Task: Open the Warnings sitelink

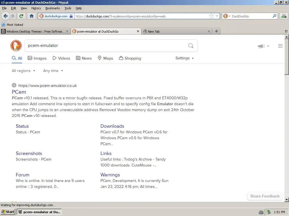Action: pos(110,175)
